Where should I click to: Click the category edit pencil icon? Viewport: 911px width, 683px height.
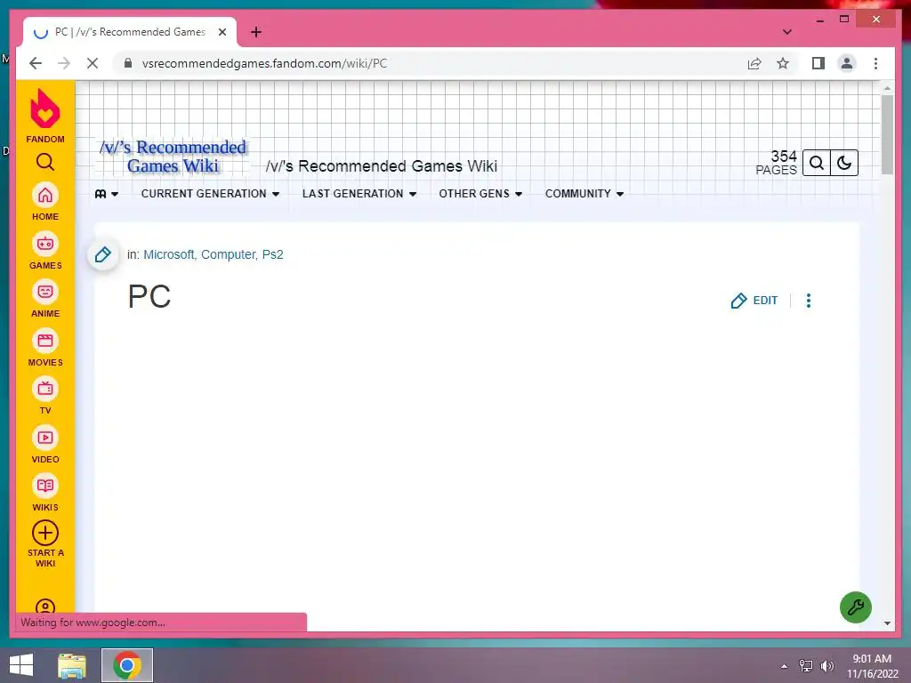[x=103, y=254]
